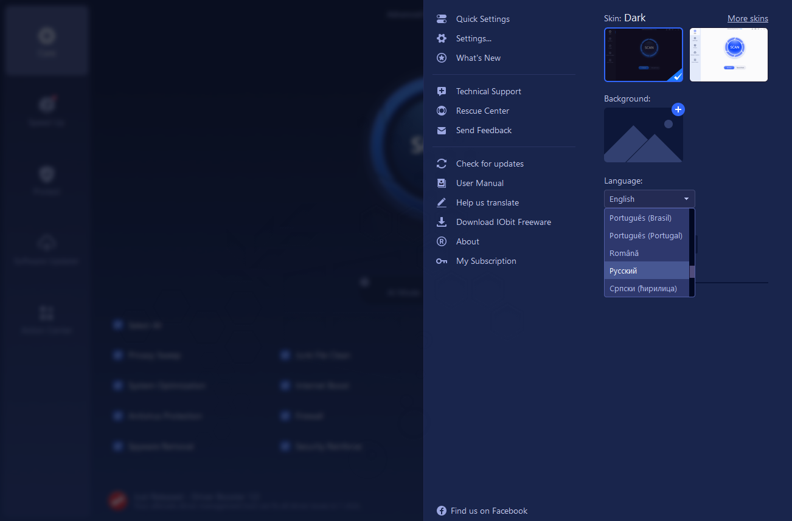Click the What's New star icon
792x521 pixels.
click(x=442, y=58)
